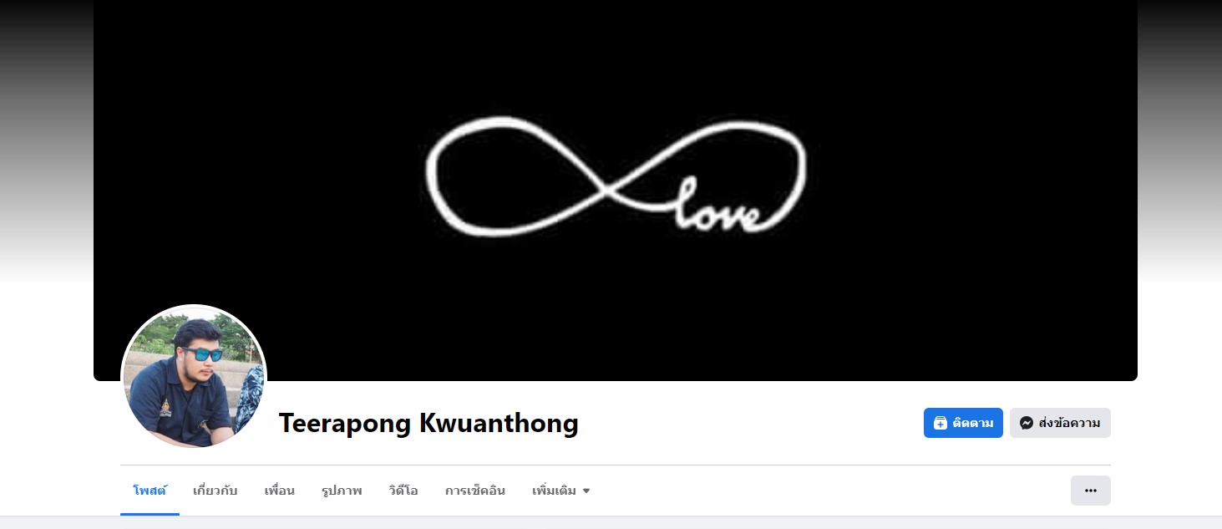The image size is (1222, 529).
Task: Click the blue underline beneath โพสต์ tab
Action: (150, 514)
